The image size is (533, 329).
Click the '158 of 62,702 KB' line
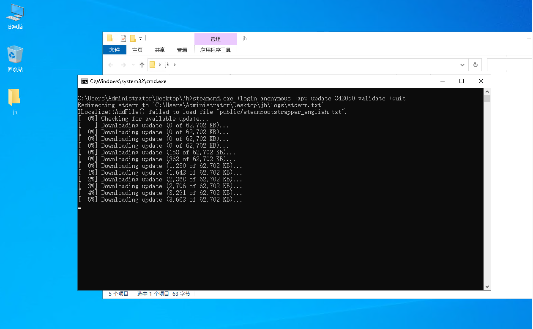(157, 152)
